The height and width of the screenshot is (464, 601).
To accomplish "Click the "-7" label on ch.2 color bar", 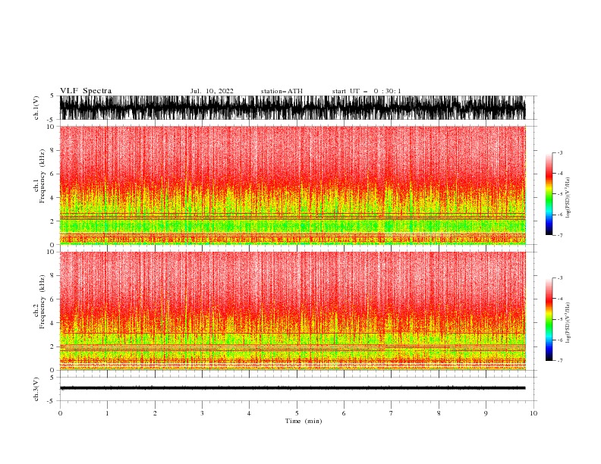I will (x=559, y=361).
